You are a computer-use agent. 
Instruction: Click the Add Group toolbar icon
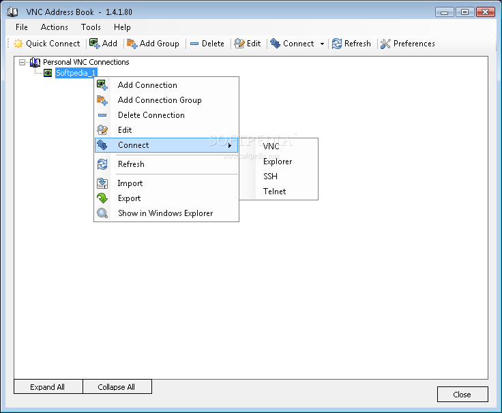132,44
